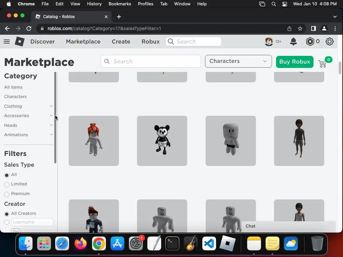The height and width of the screenshot is (257, 343).
Task: Open the settings gear in Roblox header
Action: [330, 41]
